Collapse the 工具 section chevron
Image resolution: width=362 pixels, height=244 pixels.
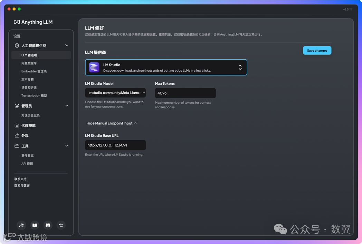pyautogui.click(x=67, y=146)
